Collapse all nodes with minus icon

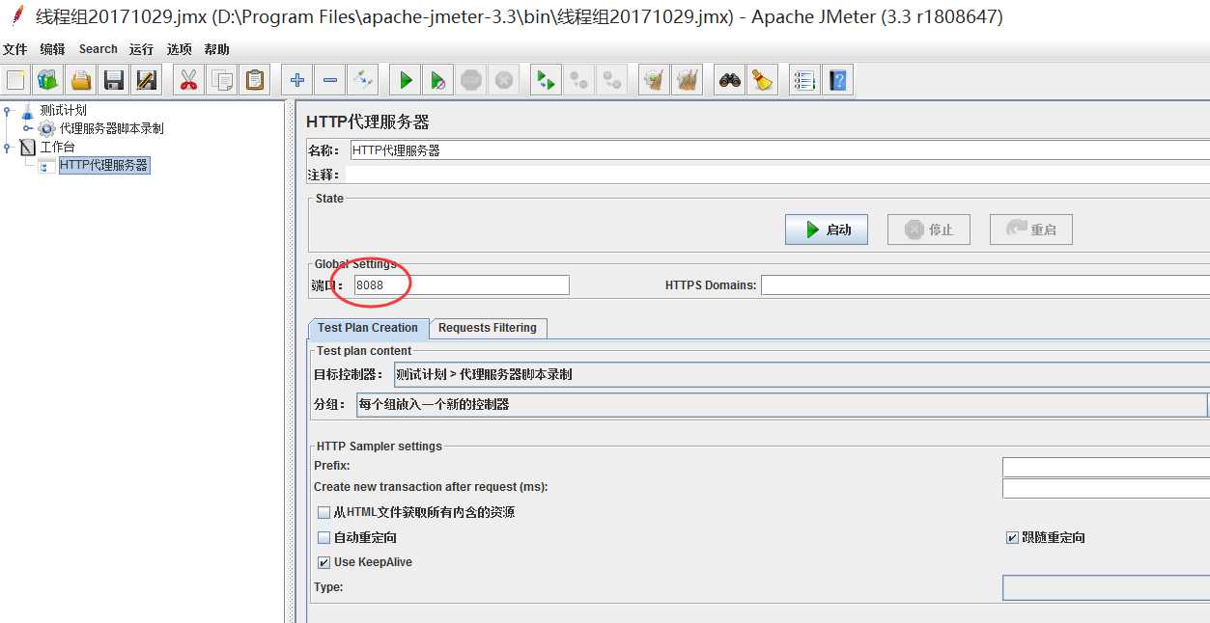pyautogui.click(x=330, y=80)
